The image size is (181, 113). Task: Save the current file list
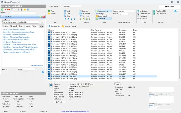click(67, 14)
